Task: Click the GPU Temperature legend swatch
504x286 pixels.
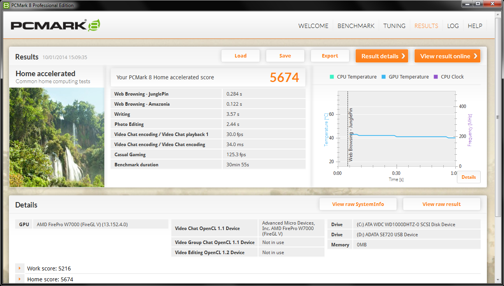Action: [383, 77]
